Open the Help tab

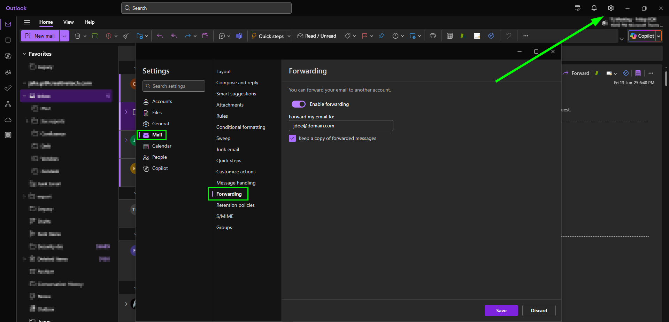[90, 22]
